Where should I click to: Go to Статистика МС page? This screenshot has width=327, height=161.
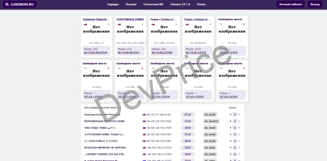point(154,4)
